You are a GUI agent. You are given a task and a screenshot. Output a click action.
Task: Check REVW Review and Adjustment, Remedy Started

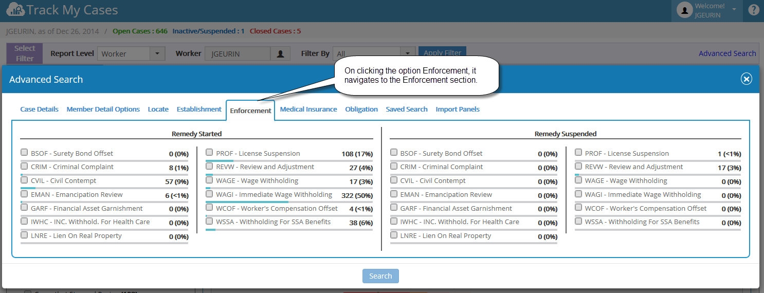209,166
